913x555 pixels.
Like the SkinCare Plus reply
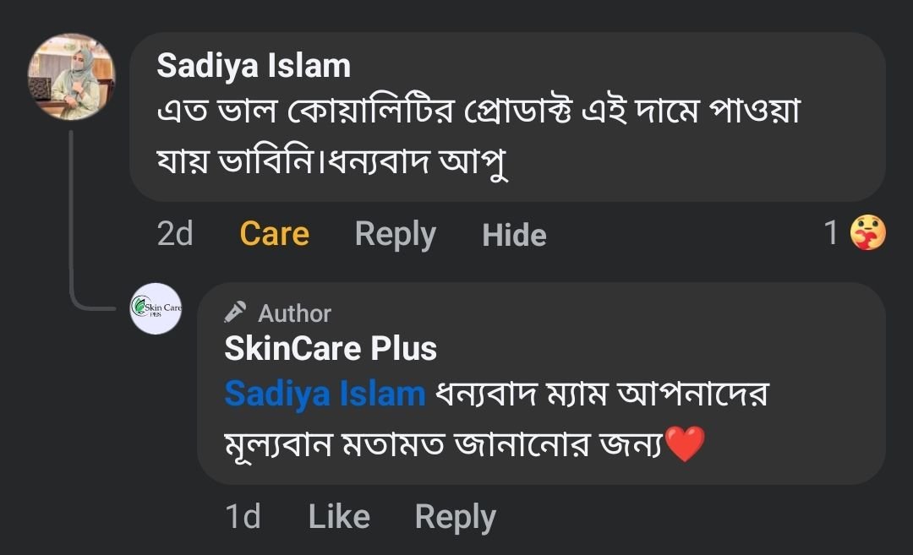click(x=339, y=517)
